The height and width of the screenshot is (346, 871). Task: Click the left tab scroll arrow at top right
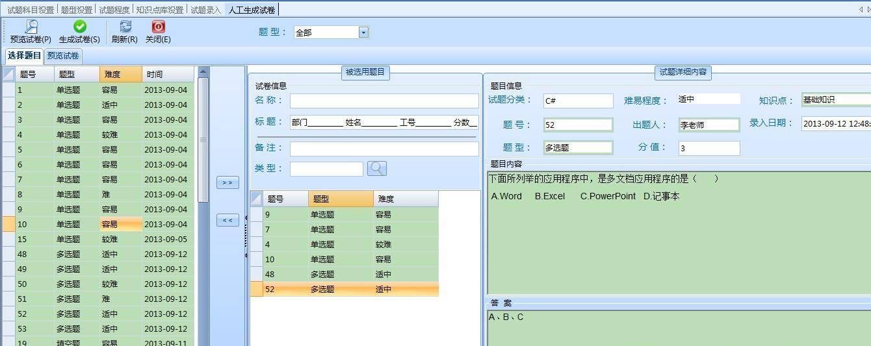click(x=860, y=9)
